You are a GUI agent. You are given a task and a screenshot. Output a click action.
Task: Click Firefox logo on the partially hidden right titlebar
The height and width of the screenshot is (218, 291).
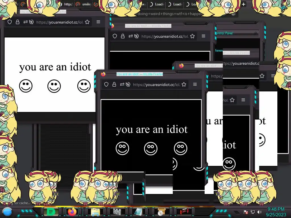181,66
